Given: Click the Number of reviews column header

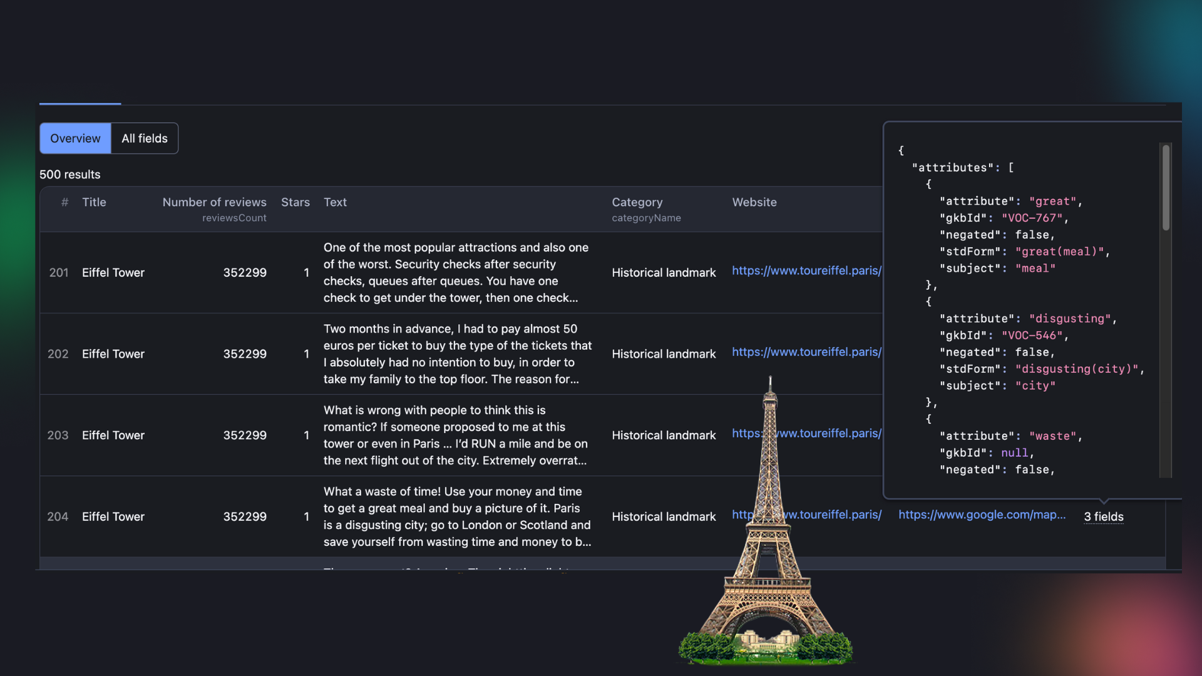Looking at the screenshot, I should [214, 202].
